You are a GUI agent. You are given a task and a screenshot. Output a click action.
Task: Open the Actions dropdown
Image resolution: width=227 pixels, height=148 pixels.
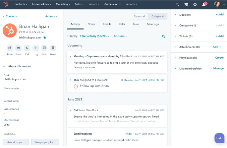click(51, 16)
